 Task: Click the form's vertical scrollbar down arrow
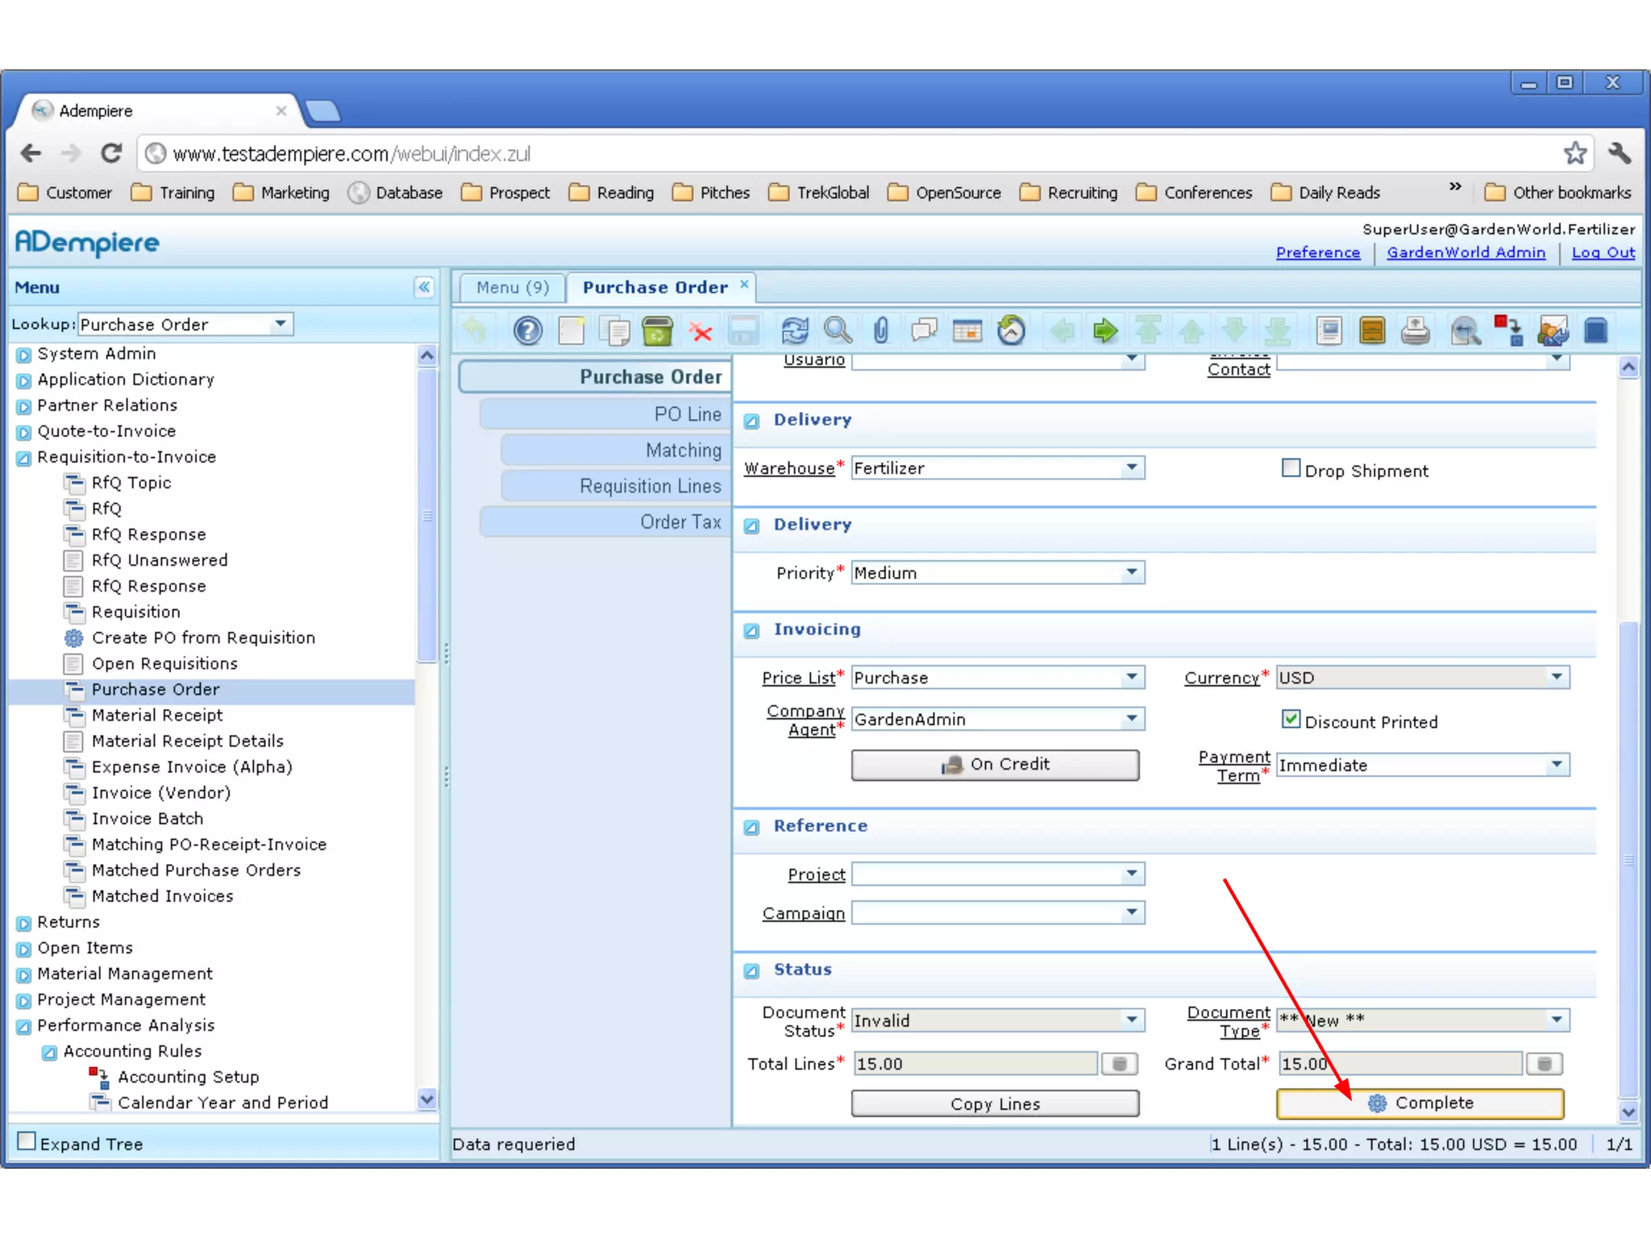coord(1628,1111)
